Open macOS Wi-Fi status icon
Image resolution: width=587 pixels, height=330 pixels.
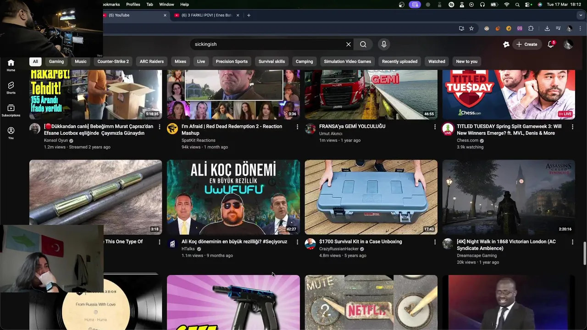[x=507, y=5]
